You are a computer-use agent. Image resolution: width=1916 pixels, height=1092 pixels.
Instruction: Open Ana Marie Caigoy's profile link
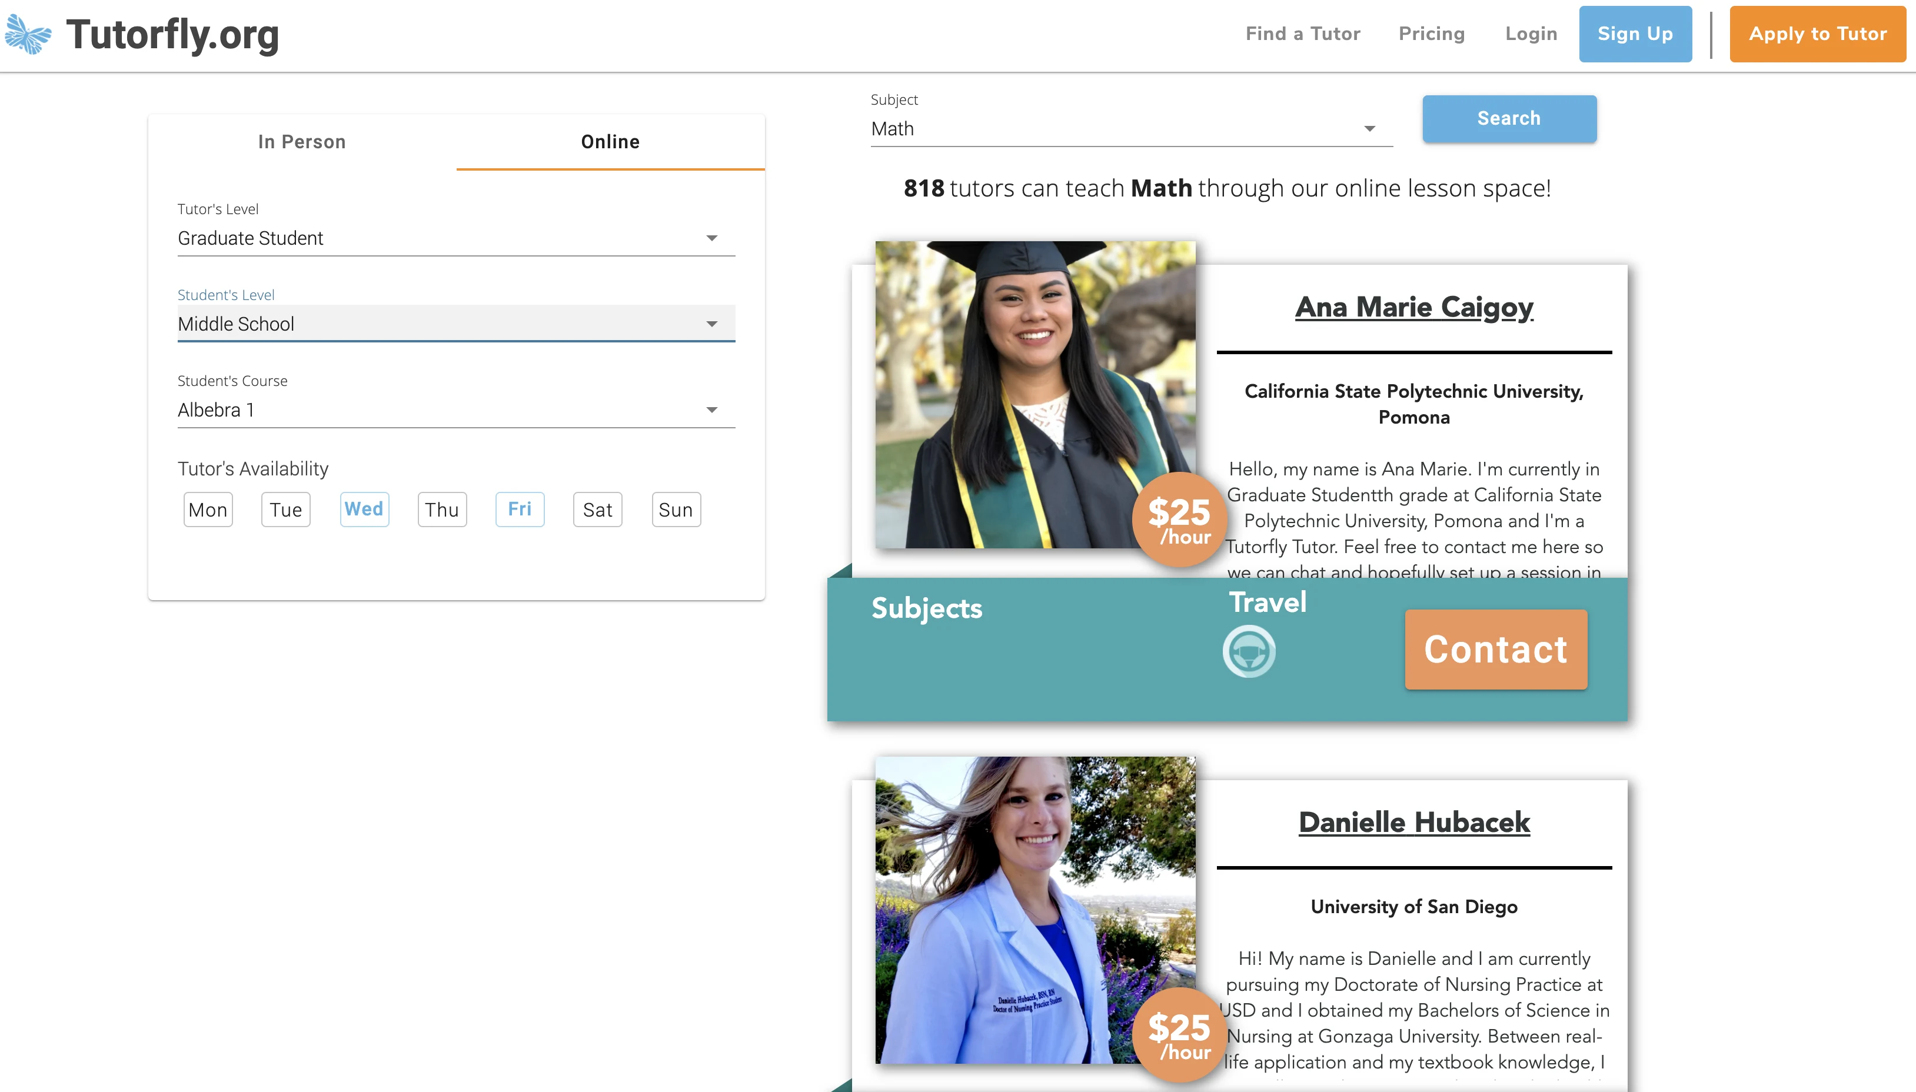click(1413, 307)
